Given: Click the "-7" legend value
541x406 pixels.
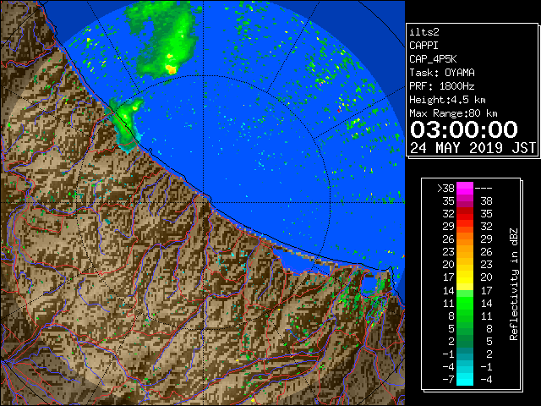Looking at the screenshot, I should (x=448, y=380).
